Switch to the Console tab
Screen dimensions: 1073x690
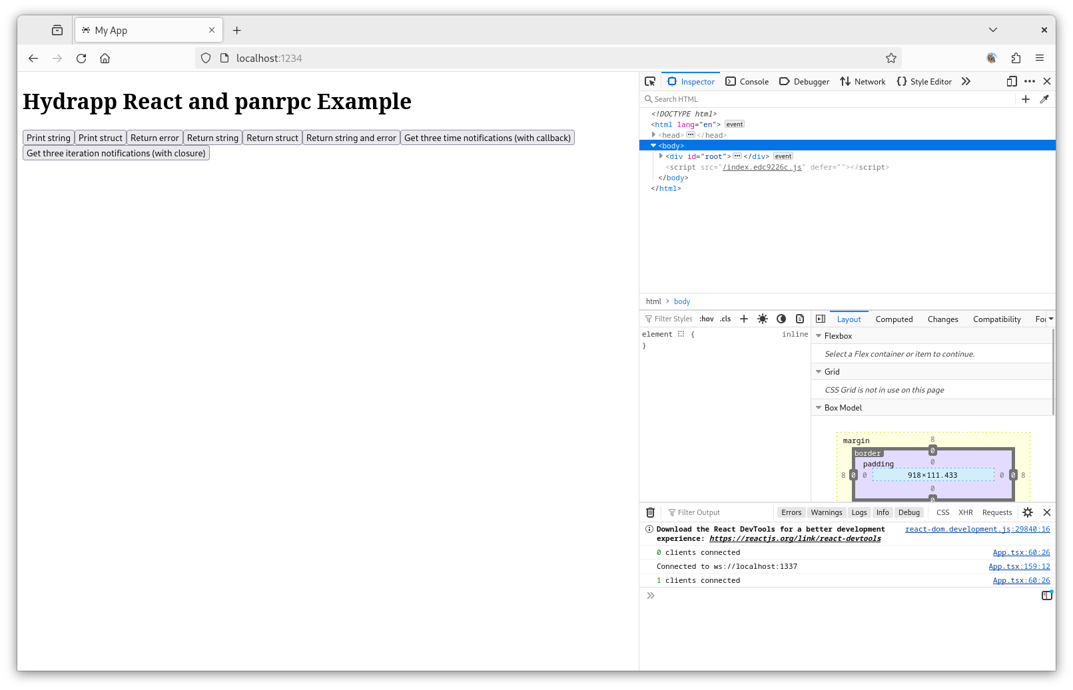(x=747, y=81)
